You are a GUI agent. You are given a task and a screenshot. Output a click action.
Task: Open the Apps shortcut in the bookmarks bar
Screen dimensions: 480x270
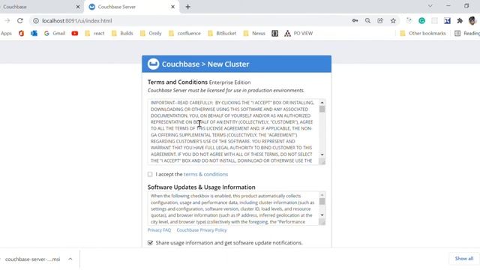point(6,33)
